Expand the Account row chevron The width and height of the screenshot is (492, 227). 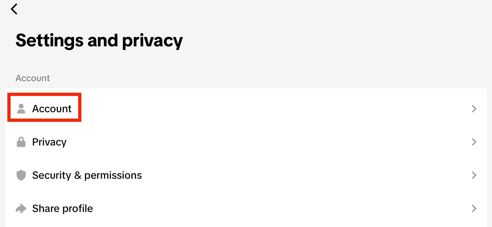click(x=474, y=109)
